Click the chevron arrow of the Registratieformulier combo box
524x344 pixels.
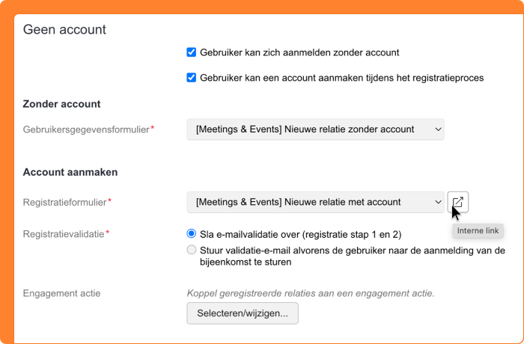click(438, 202)
